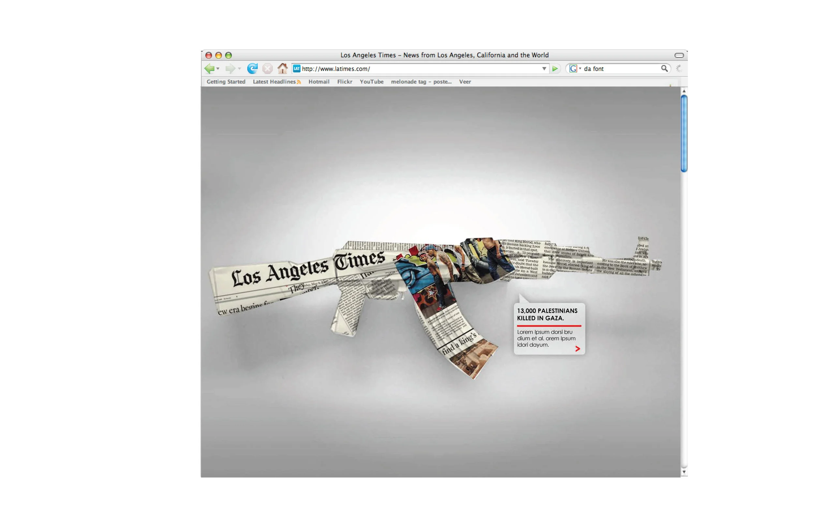This screenshot has width=815, height=527.
Task: Click the forward navigation arrow
Action: coord(230,69)
